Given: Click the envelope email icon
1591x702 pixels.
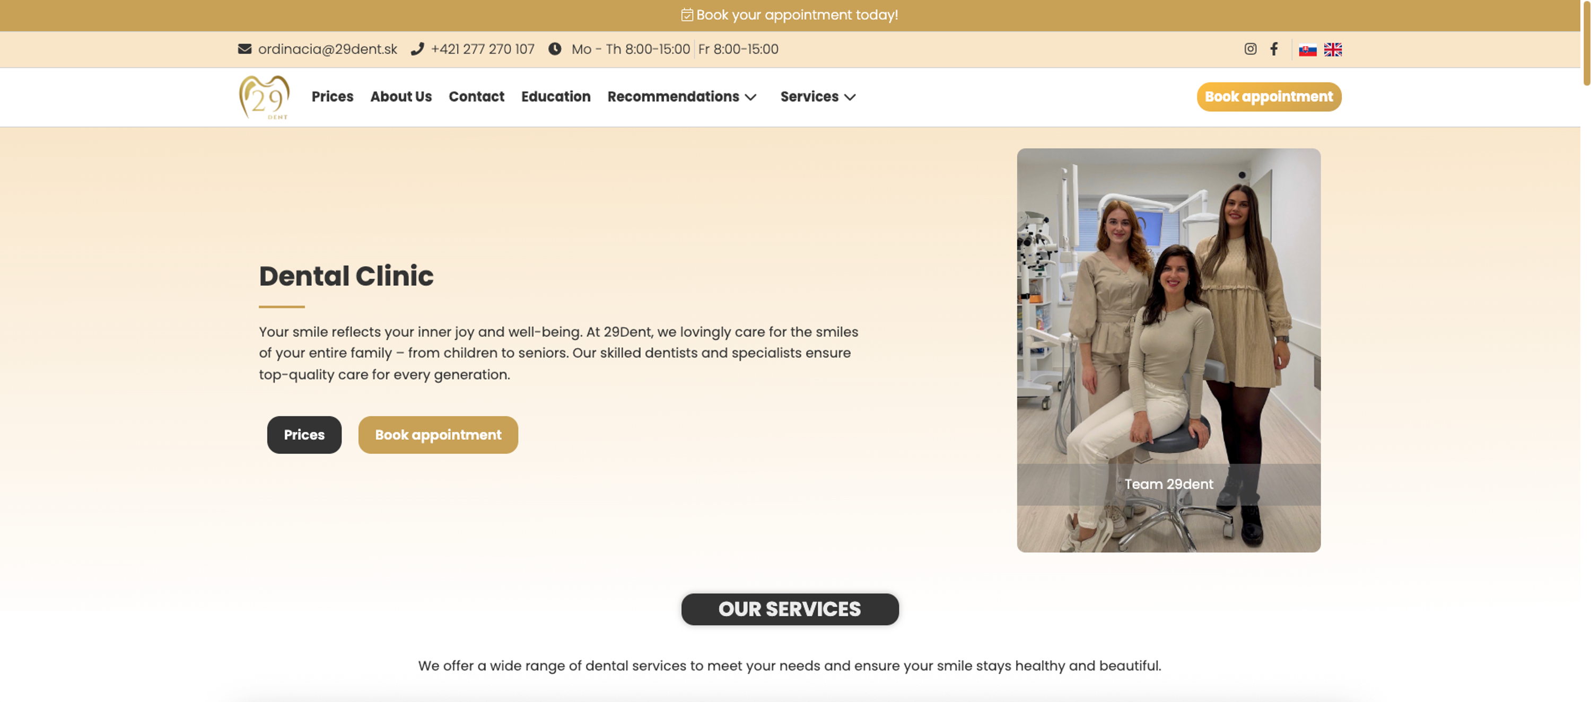Looking at the screenshot, I should (x=244, y=49).
